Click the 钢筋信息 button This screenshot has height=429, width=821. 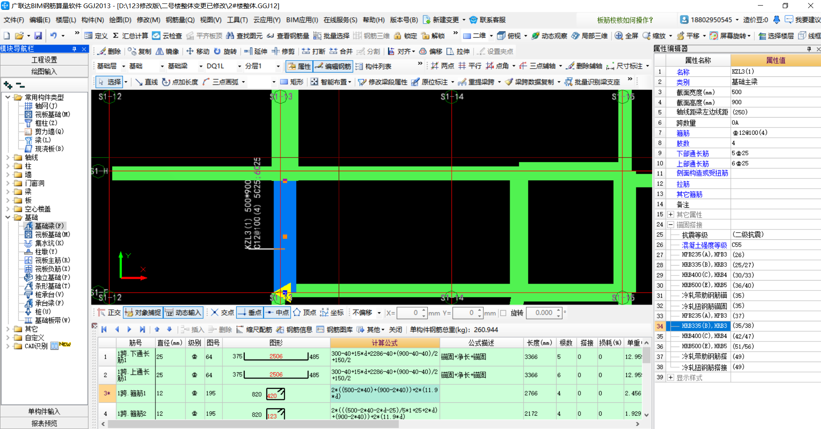tap(294, 329)
